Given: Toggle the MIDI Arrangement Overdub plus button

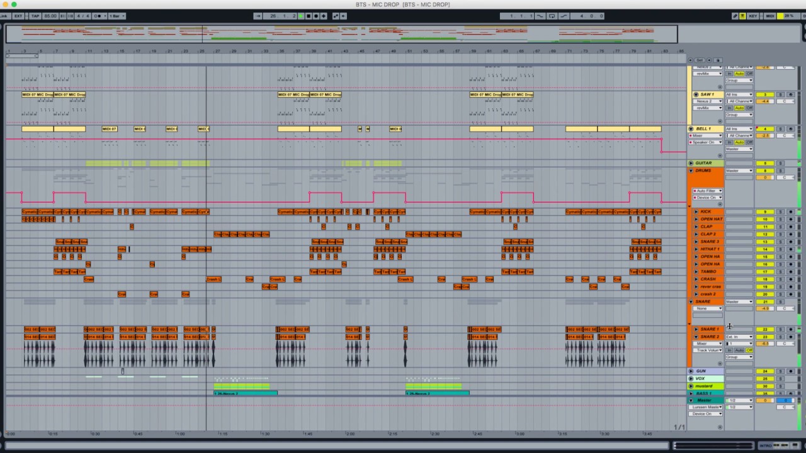Looking at the screenshot, I should (324, 16).
